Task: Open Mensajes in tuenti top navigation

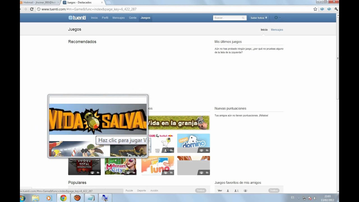Action: tap(118, 18)
